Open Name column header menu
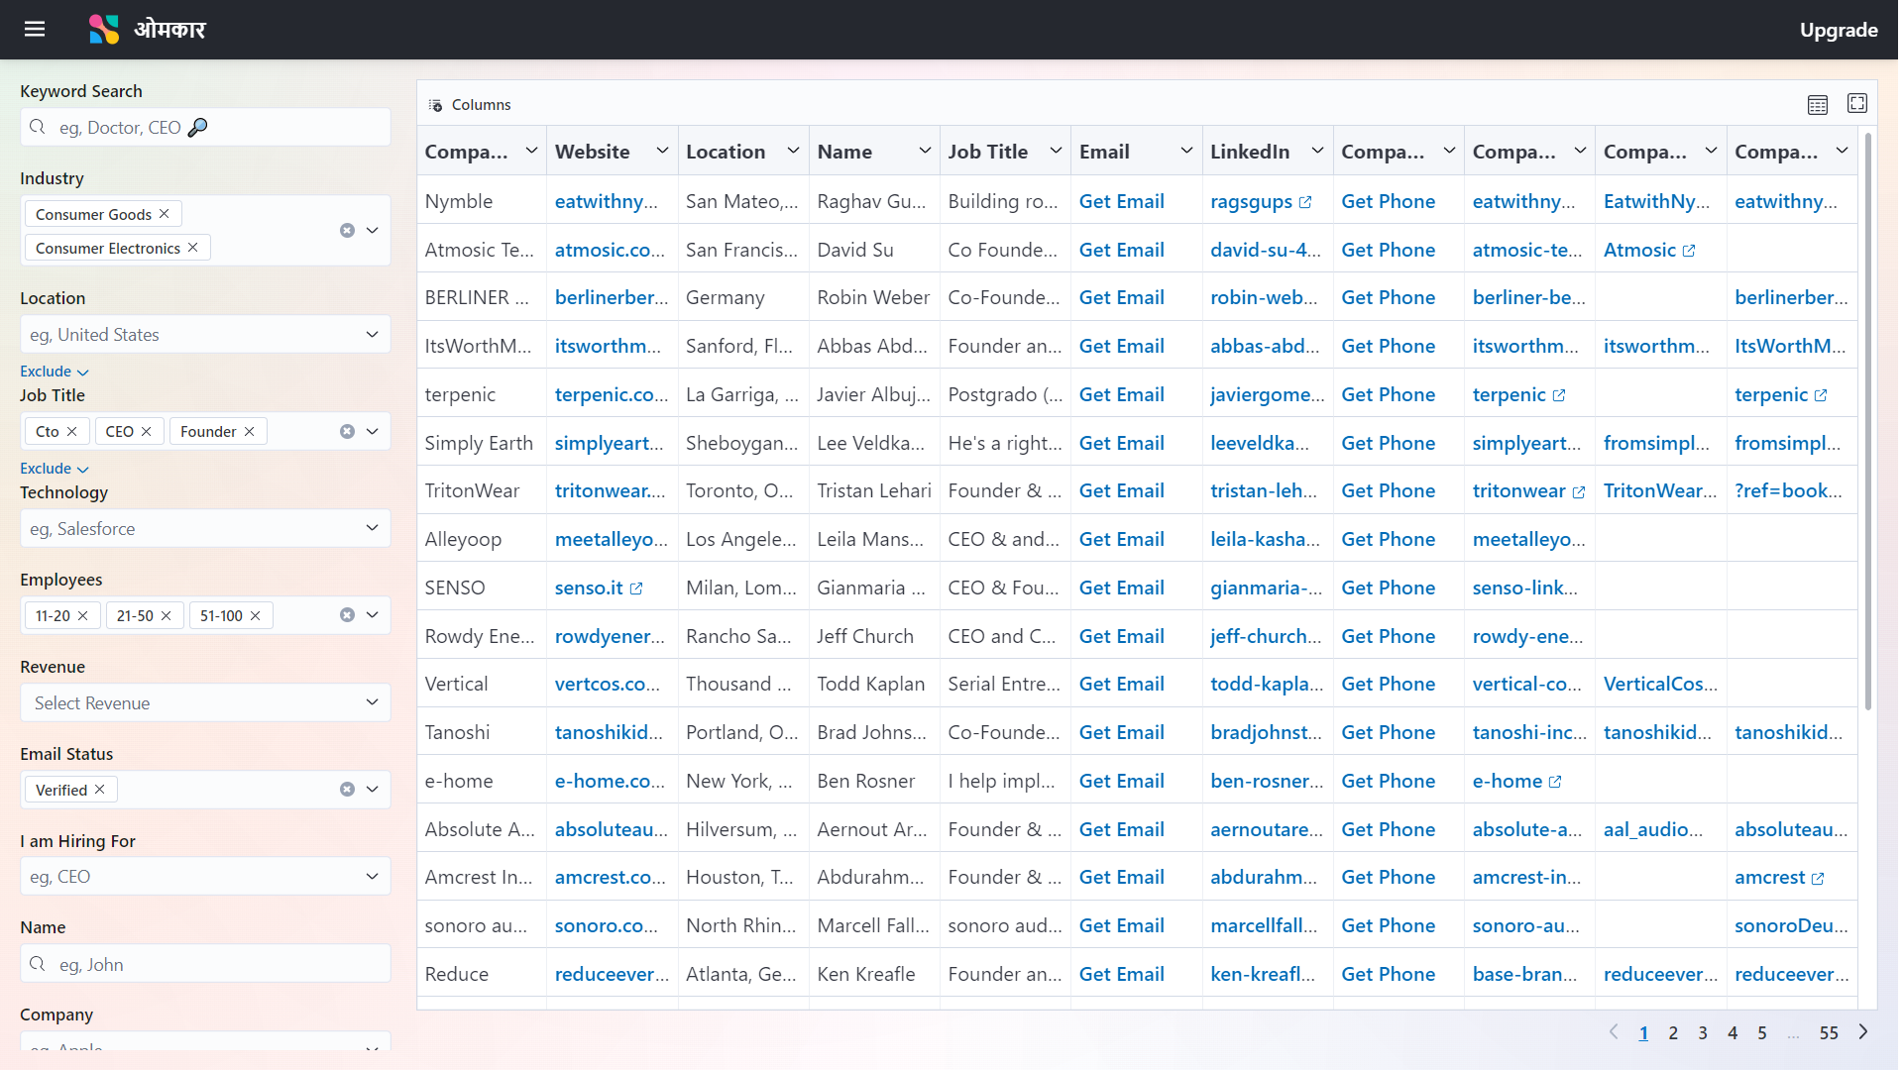Screen dimensions: 1903x1070 pos(925,151)
